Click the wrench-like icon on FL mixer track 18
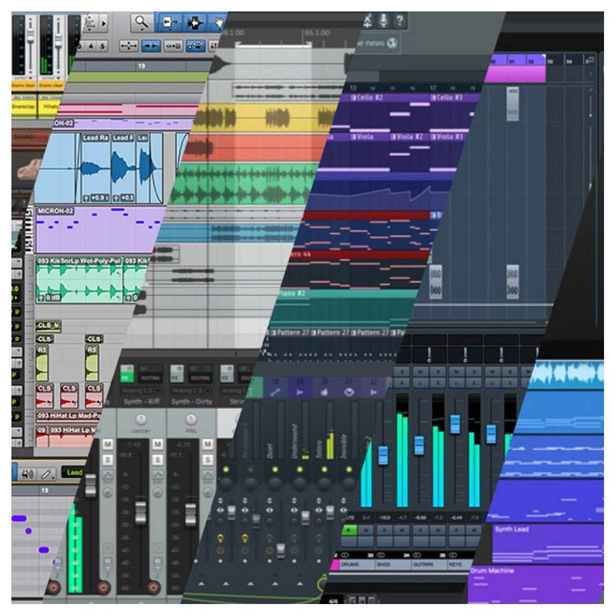Image resolution: width=616 pixels, height=616 pixels. (x=276, y=392)
